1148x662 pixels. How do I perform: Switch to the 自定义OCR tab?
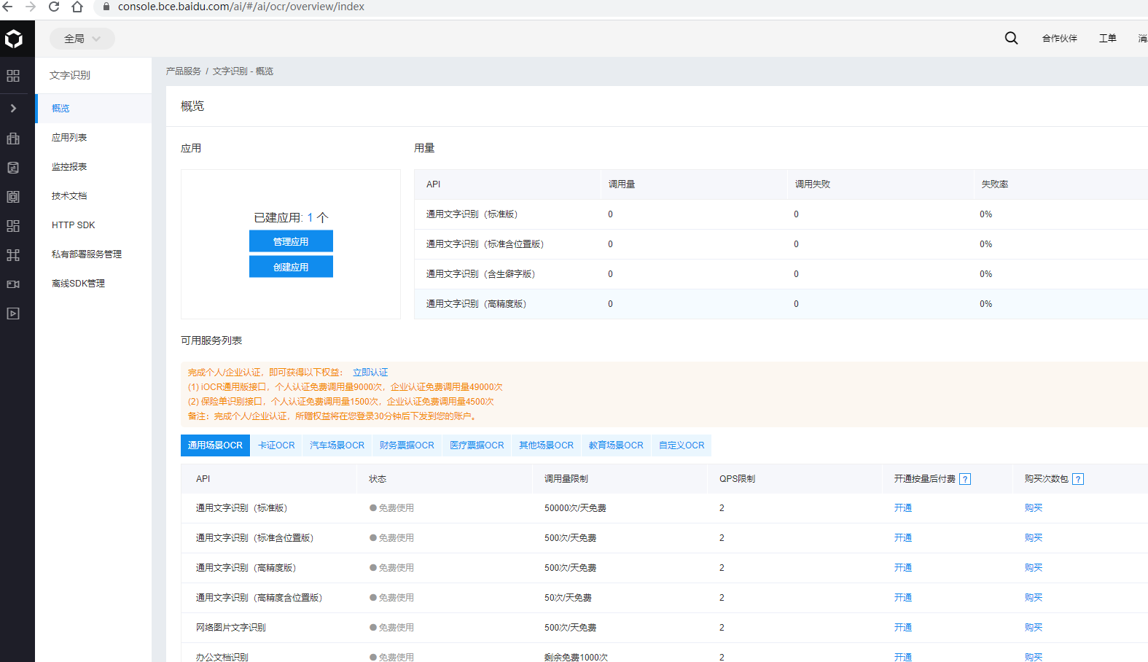(x=682, y=445)
